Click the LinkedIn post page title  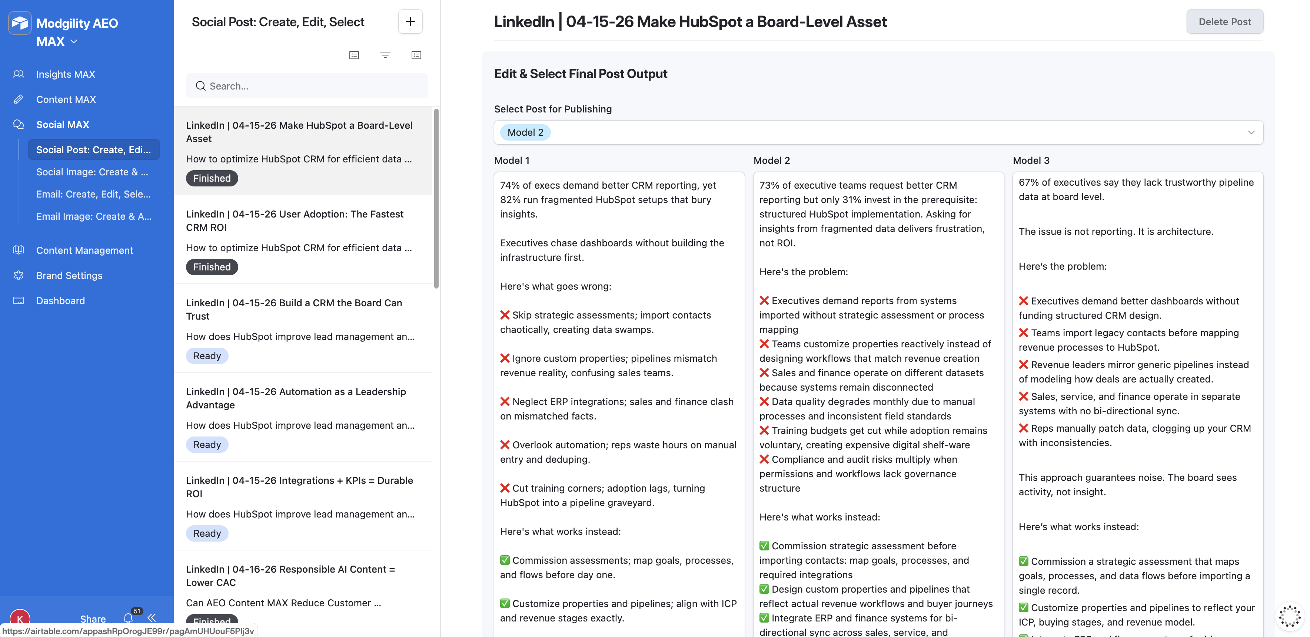click(x=690, y=22)
